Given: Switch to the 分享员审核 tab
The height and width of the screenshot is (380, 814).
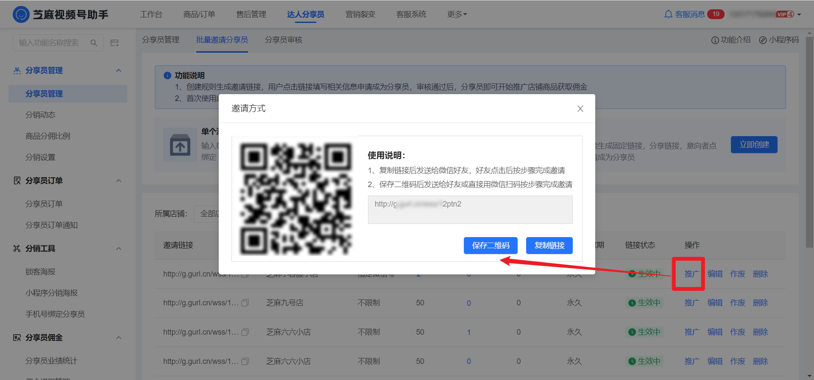Looking at the screenshot, I should (284, 40).
